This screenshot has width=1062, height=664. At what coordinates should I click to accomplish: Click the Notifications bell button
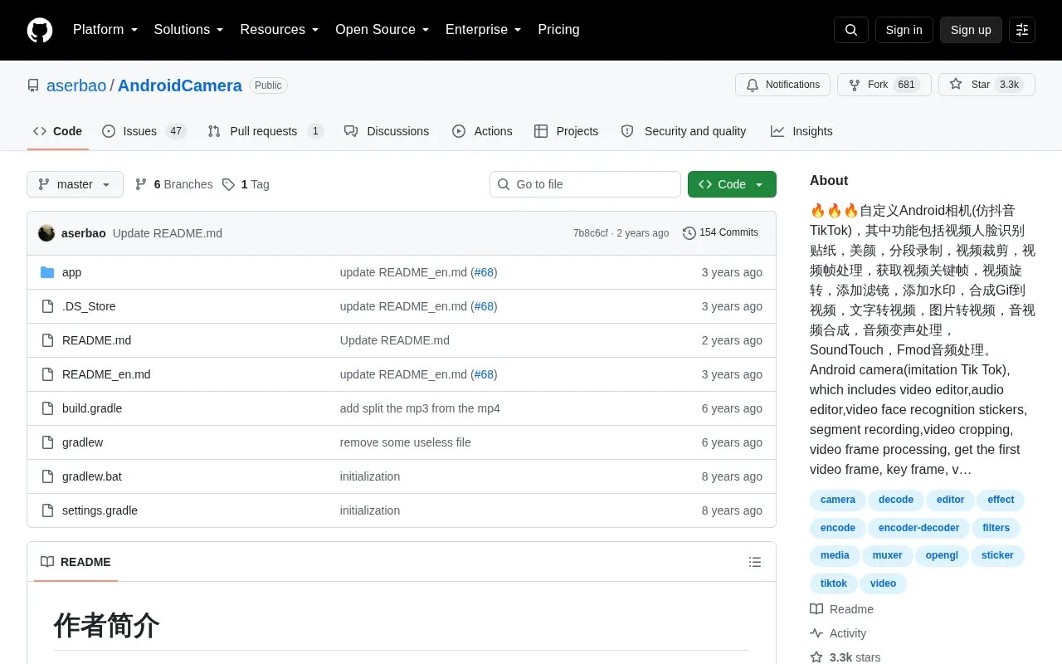tap(782, 85)
